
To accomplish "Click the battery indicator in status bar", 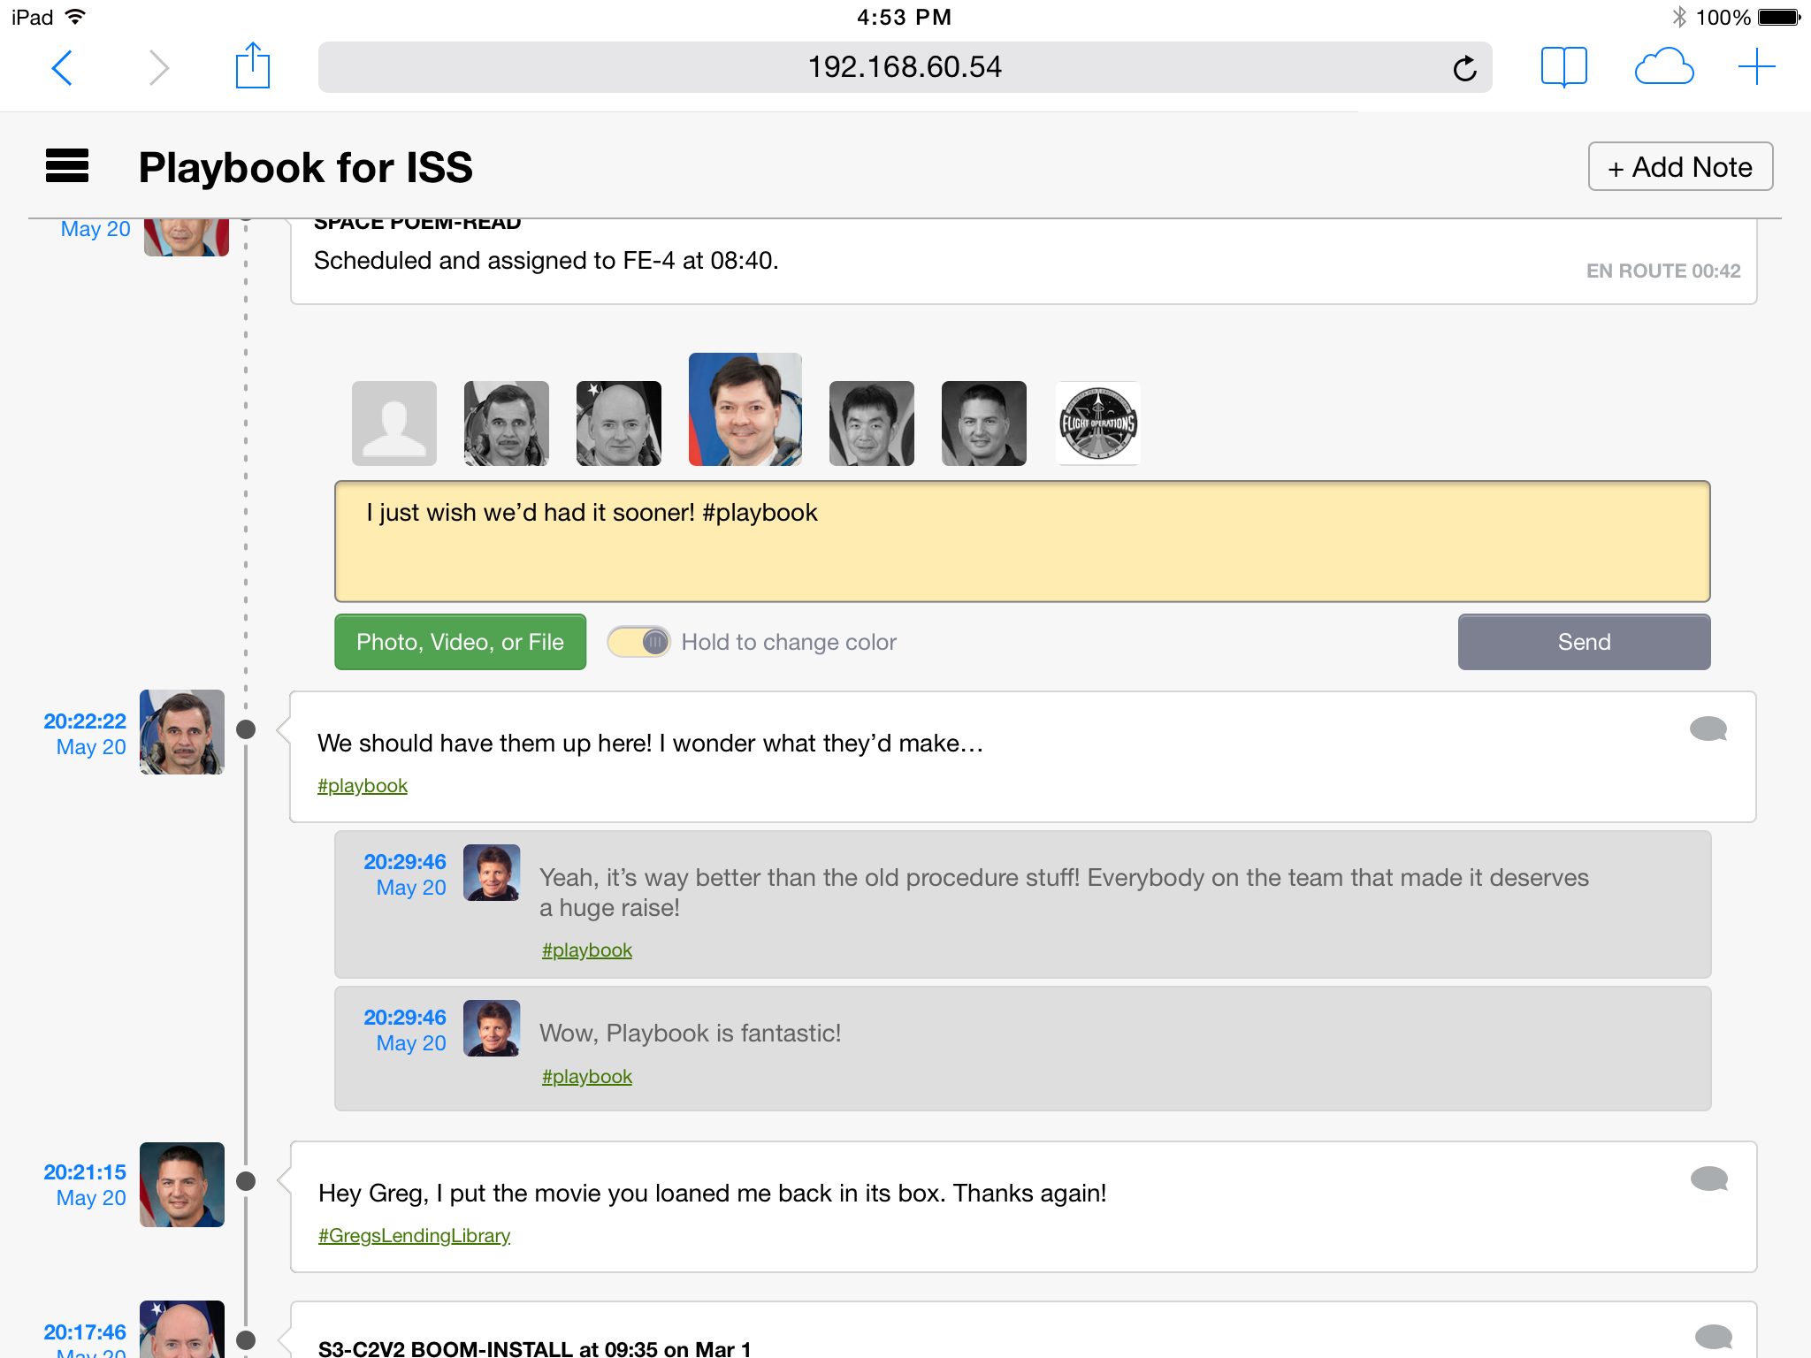I will click(x=1778, y=17).
